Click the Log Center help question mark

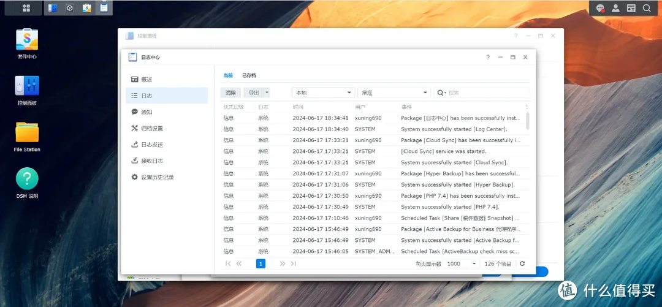point(488,57)
